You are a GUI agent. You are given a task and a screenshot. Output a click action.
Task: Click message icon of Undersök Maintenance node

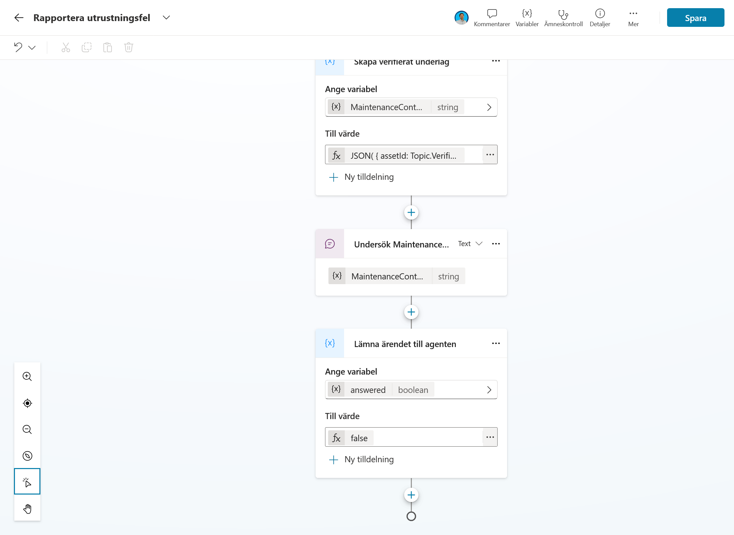pyautogui.click(x=330, y=244)
